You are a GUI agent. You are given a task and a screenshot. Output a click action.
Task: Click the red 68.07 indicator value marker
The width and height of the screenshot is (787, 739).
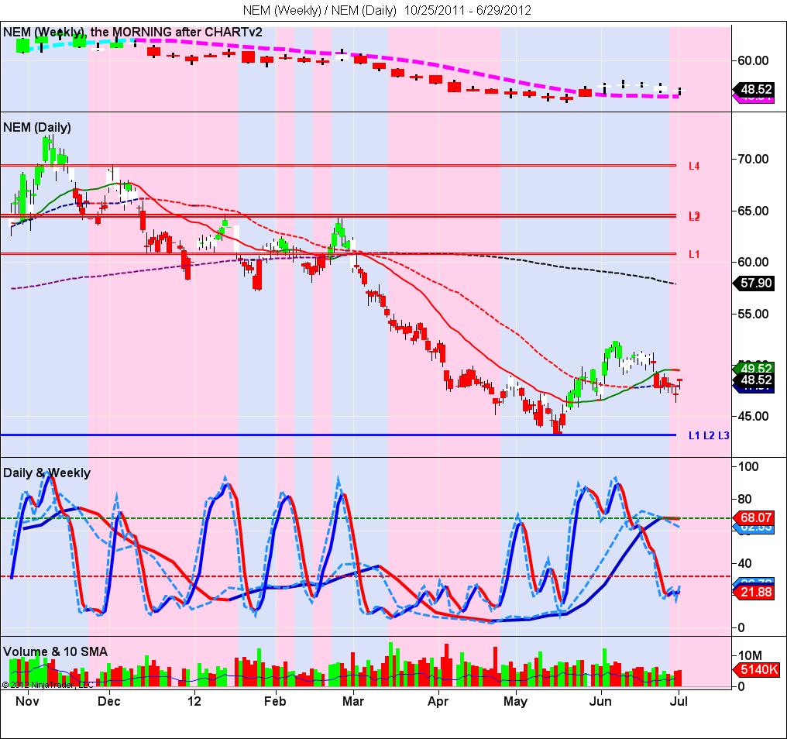click(x=754, y=517)
